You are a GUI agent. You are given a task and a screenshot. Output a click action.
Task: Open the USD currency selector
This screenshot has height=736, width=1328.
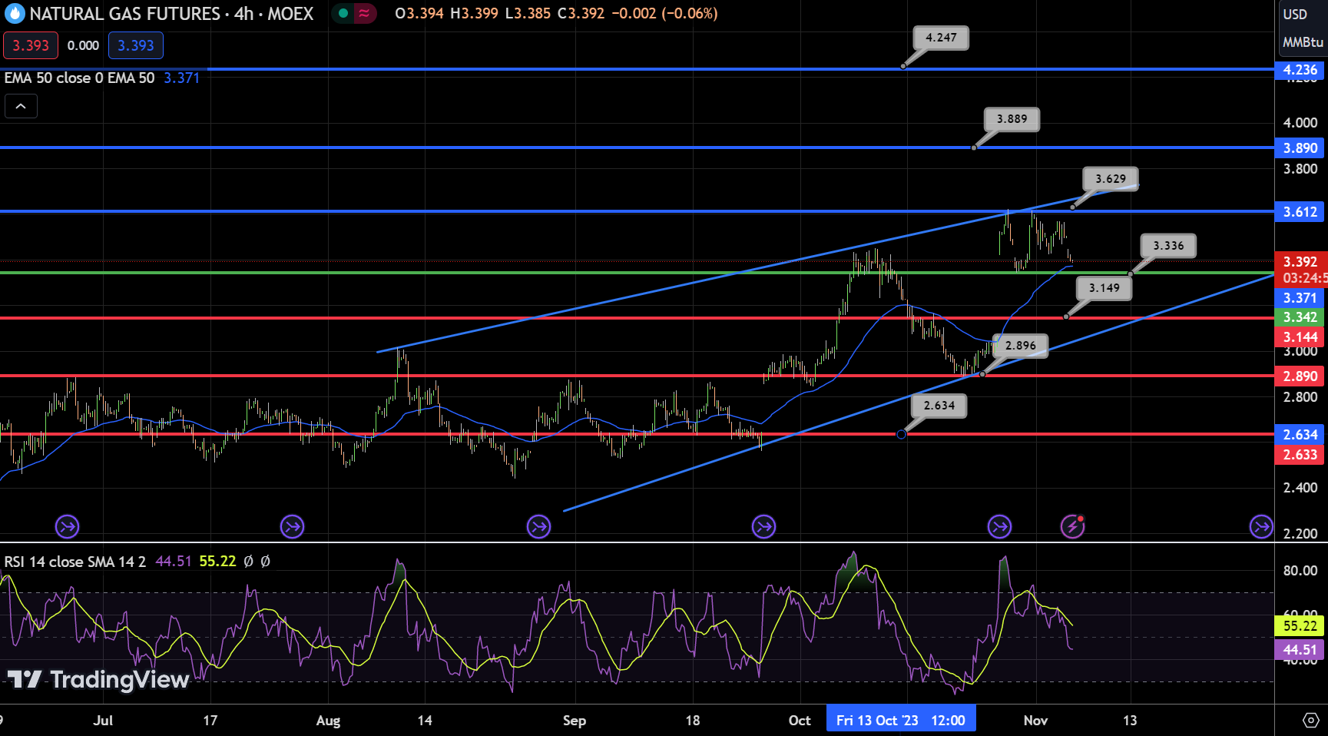tap(1296, 14)
